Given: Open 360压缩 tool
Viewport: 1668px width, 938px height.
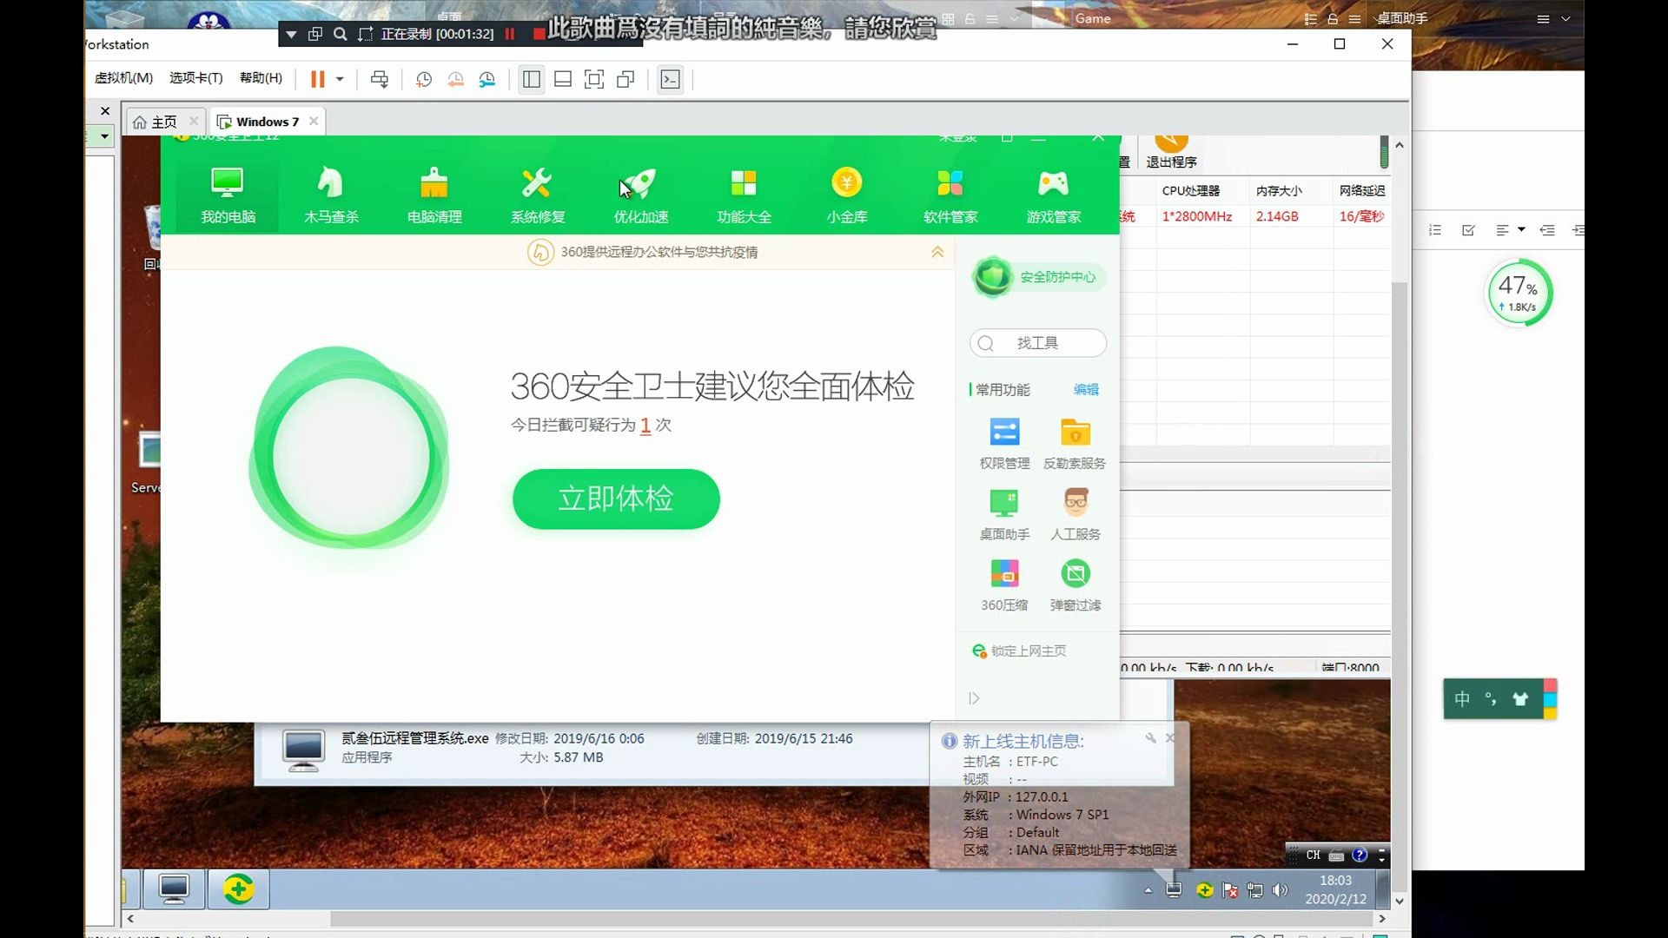Looking at the screenshot, I should point(1004,585).
